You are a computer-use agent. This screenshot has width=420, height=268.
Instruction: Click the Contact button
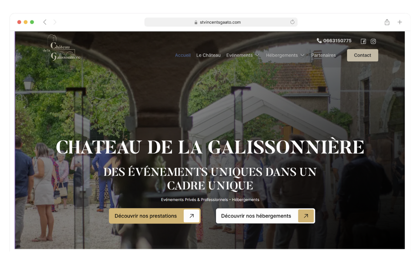coord(362,55)
